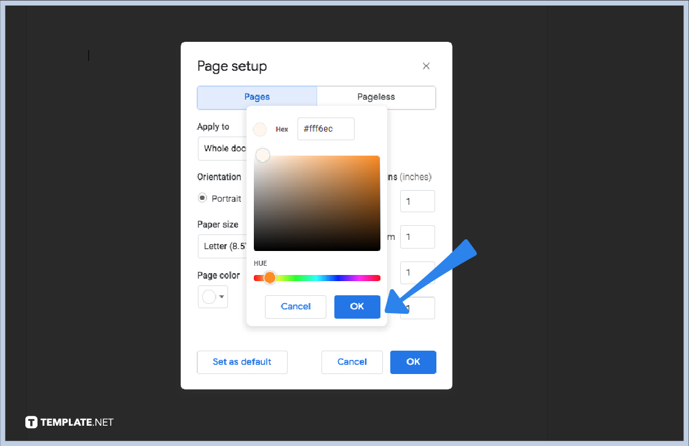The width and height of the screenshot is (689, 446).
Task: Click the rainbow hue bar
Action: pyautogui.click(x=317, y=278)
